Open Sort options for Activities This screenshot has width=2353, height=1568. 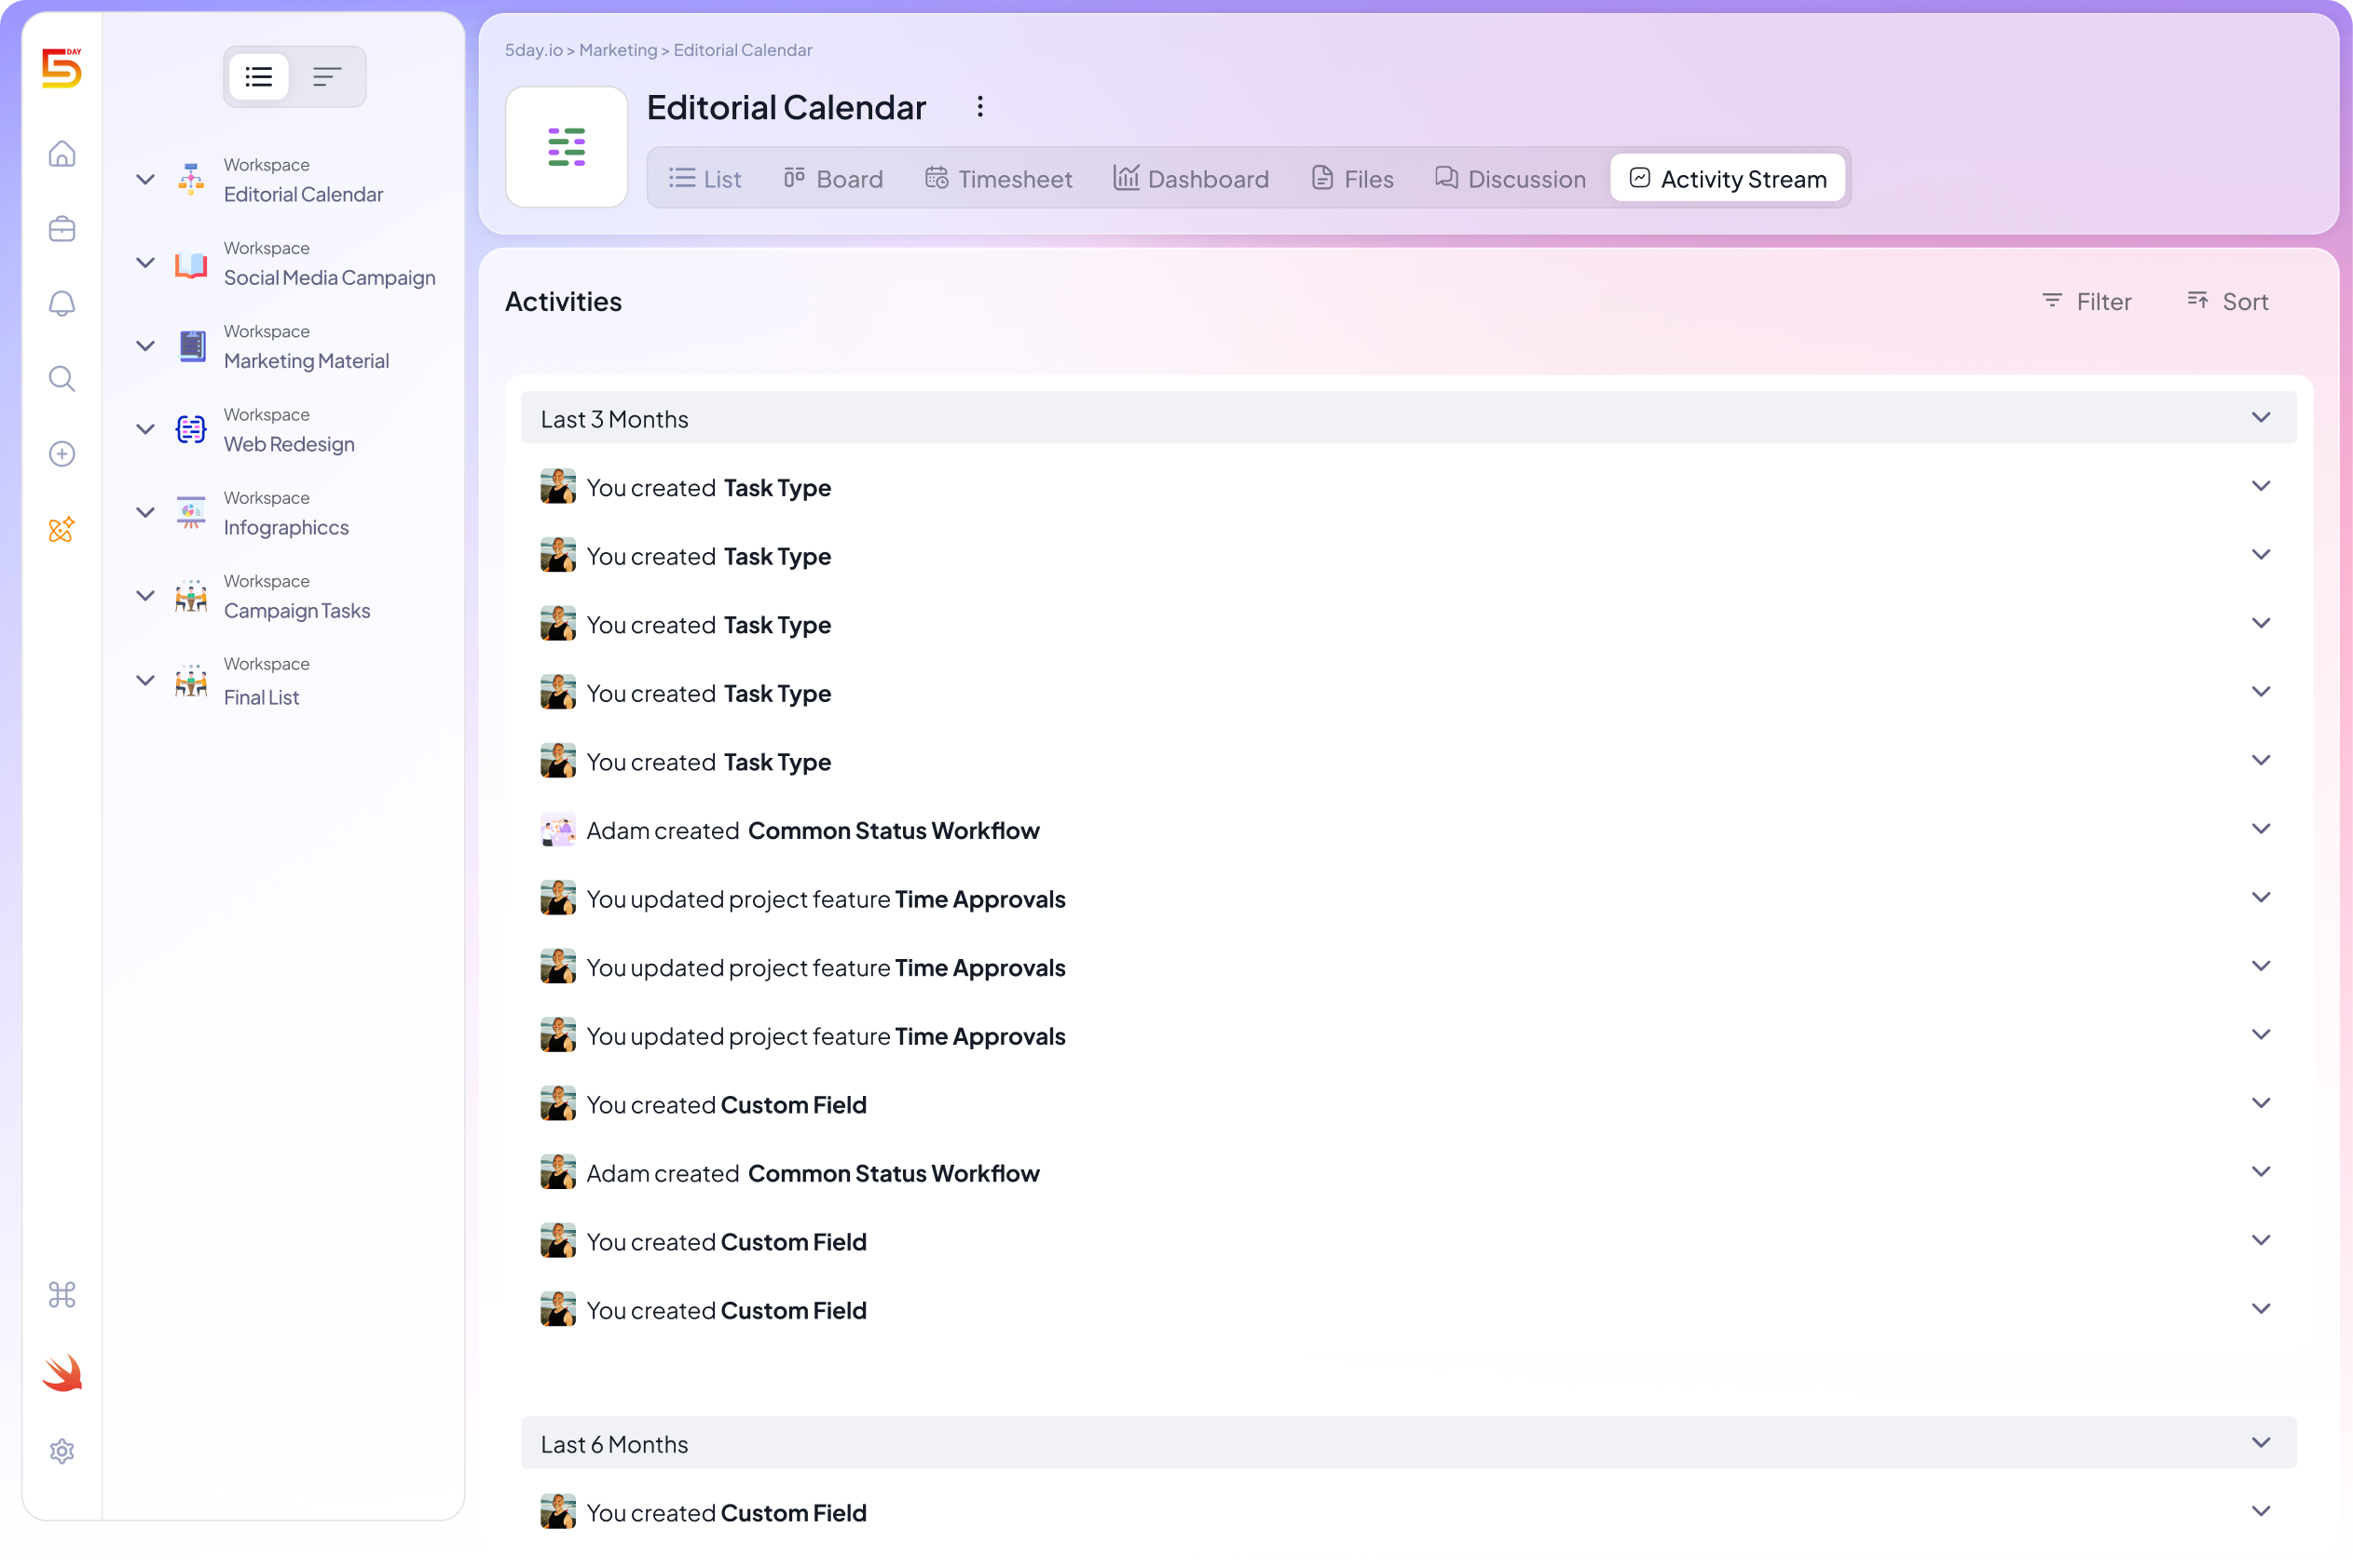point(2228,301)
